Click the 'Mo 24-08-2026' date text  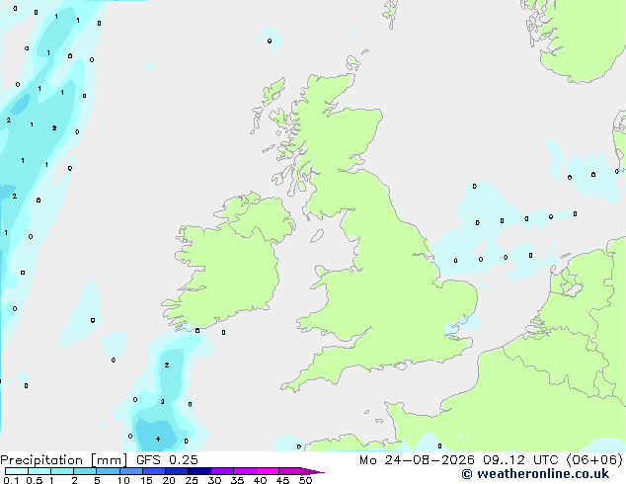[417, 460]
